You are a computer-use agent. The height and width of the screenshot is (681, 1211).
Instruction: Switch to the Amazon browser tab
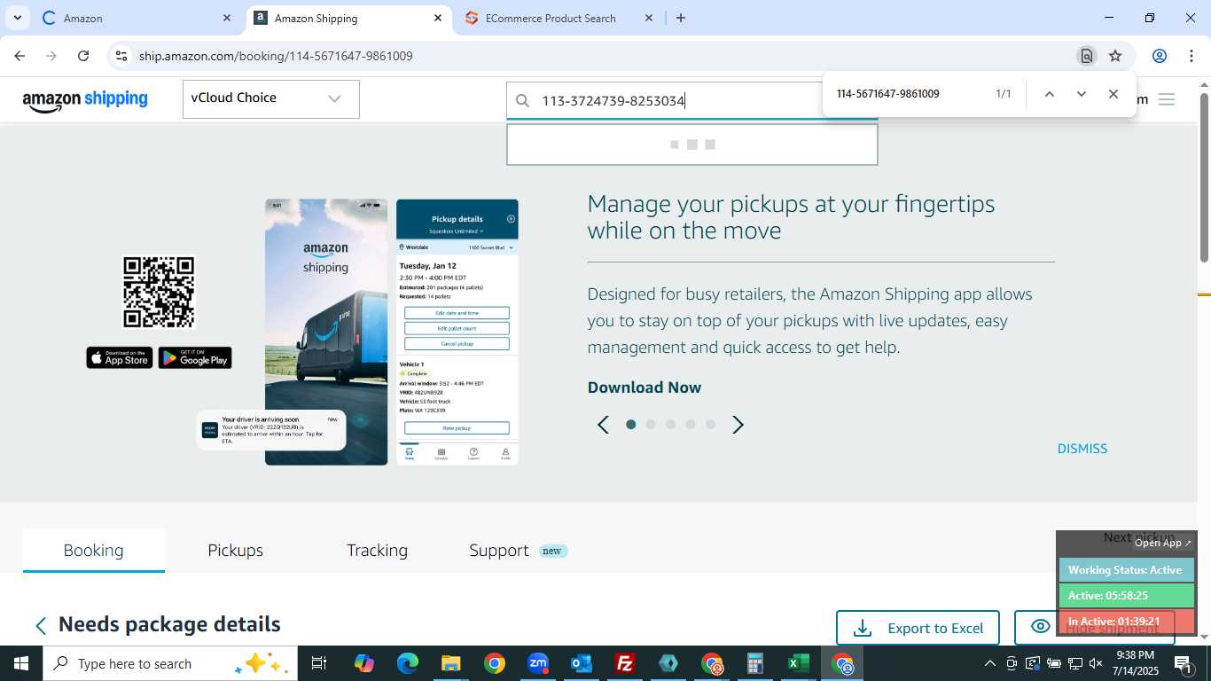click(x=137, y=18)
